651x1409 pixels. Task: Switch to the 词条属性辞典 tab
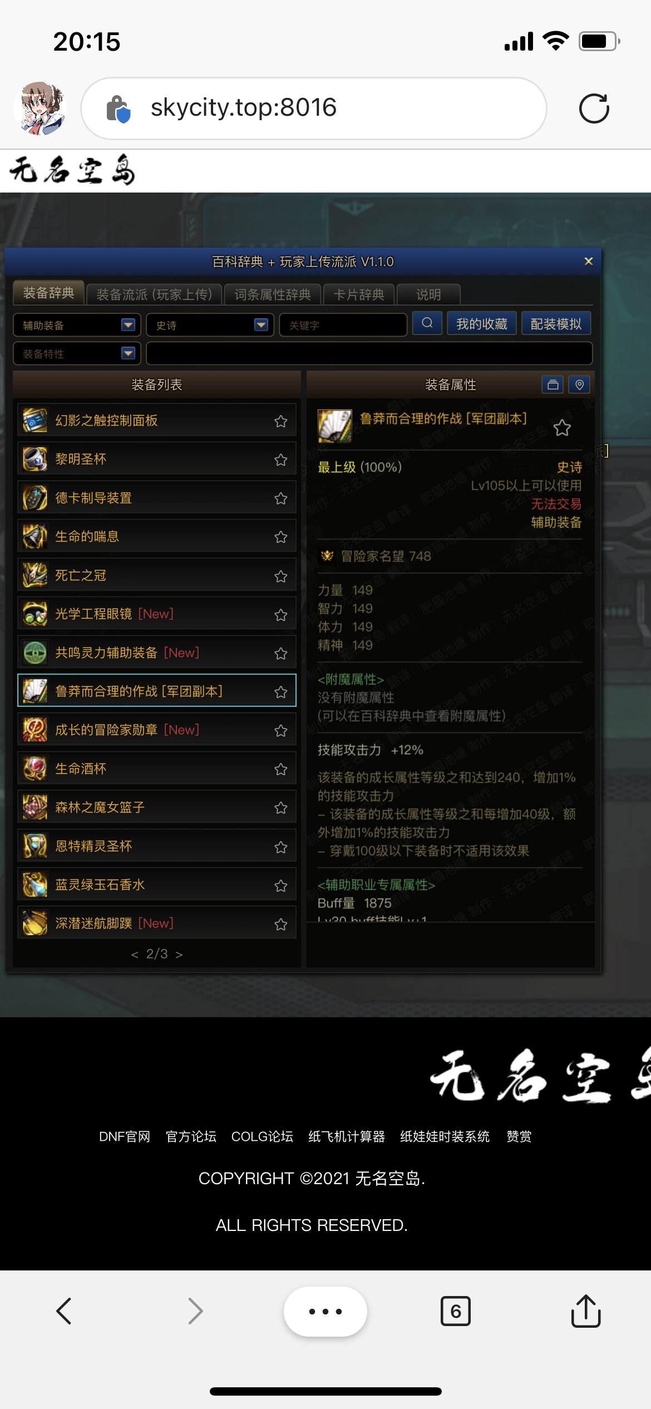coord(273,294)
